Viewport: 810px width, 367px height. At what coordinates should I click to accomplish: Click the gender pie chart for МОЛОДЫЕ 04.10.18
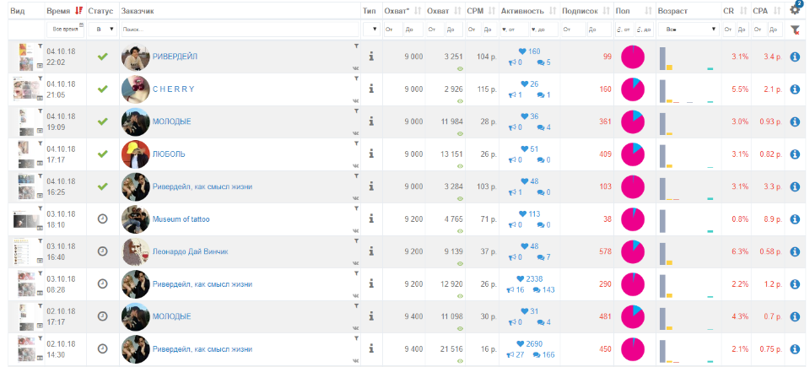pos(632,122)
